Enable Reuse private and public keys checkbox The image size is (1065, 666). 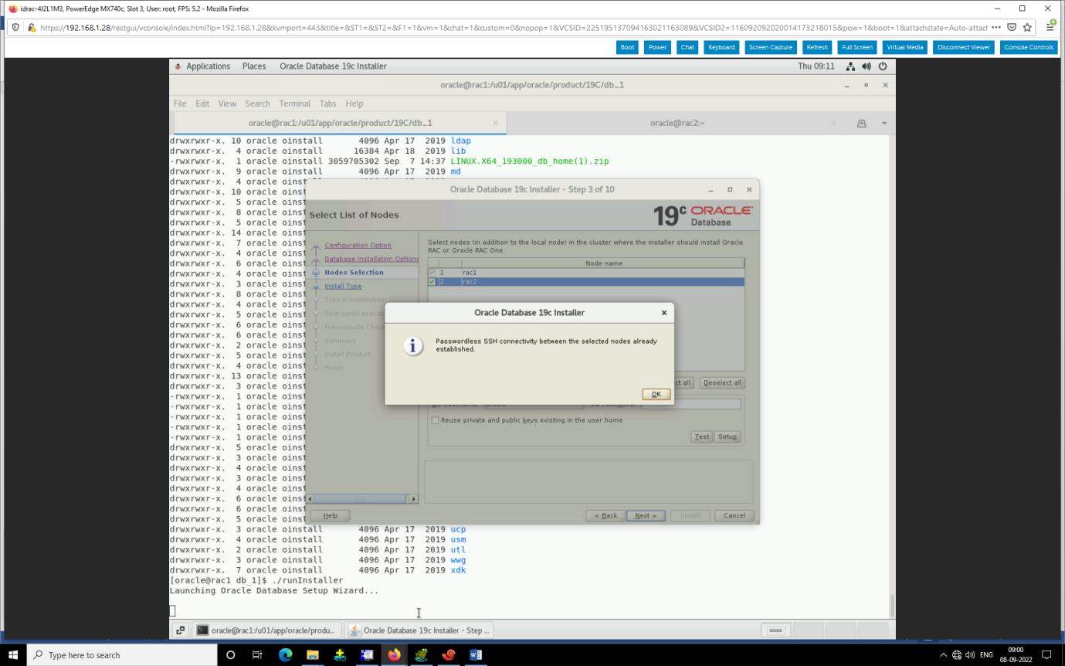pos(435,420)
